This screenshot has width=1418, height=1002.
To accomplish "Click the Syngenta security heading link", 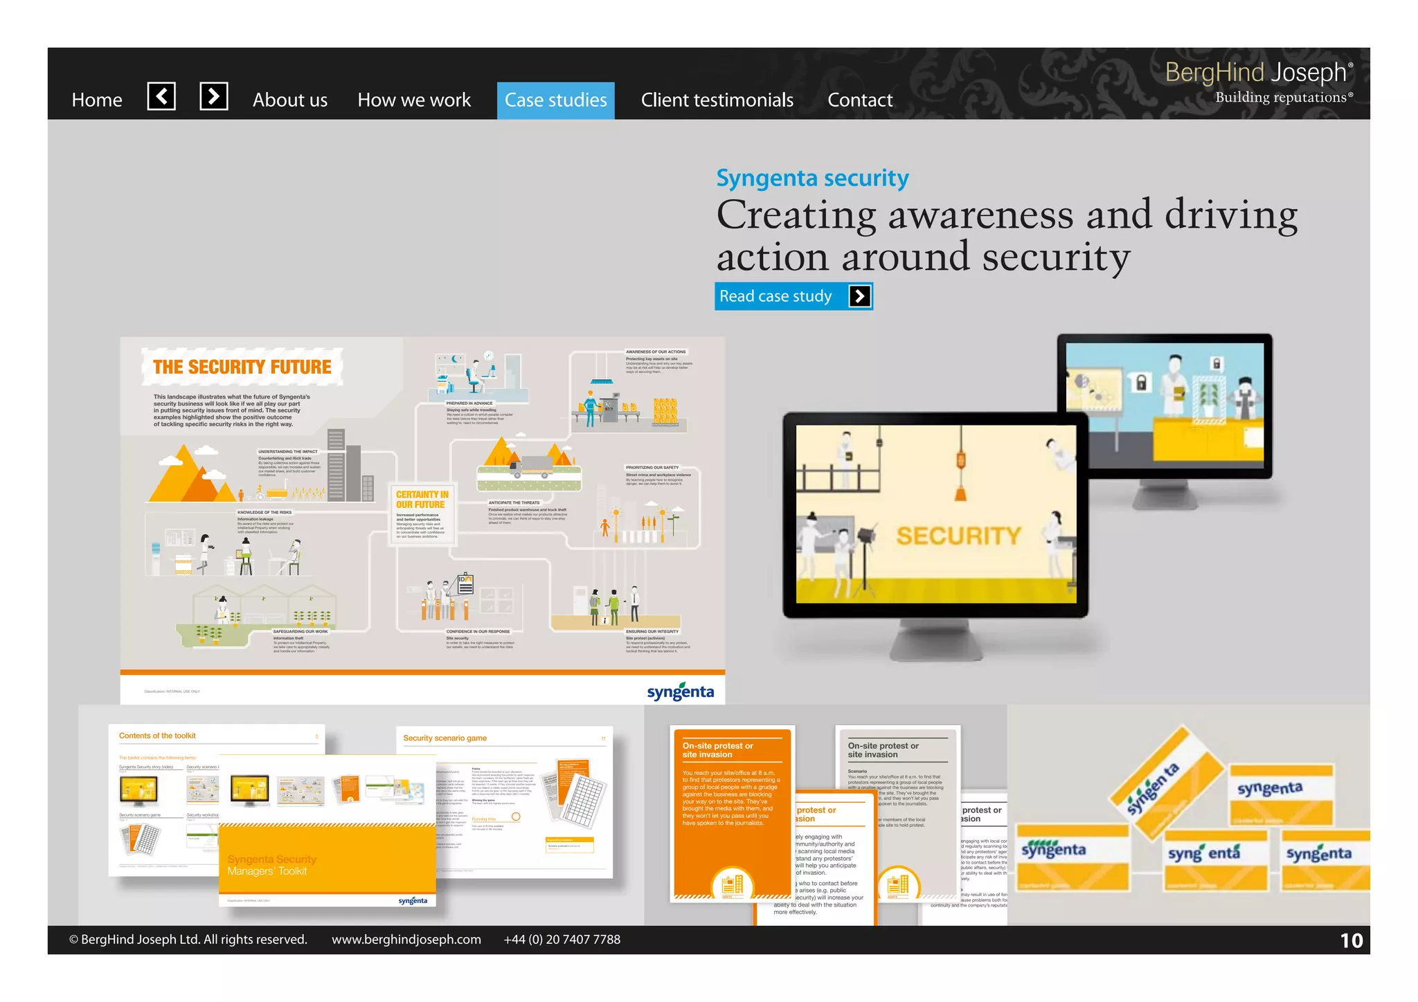I will [812, 178].
